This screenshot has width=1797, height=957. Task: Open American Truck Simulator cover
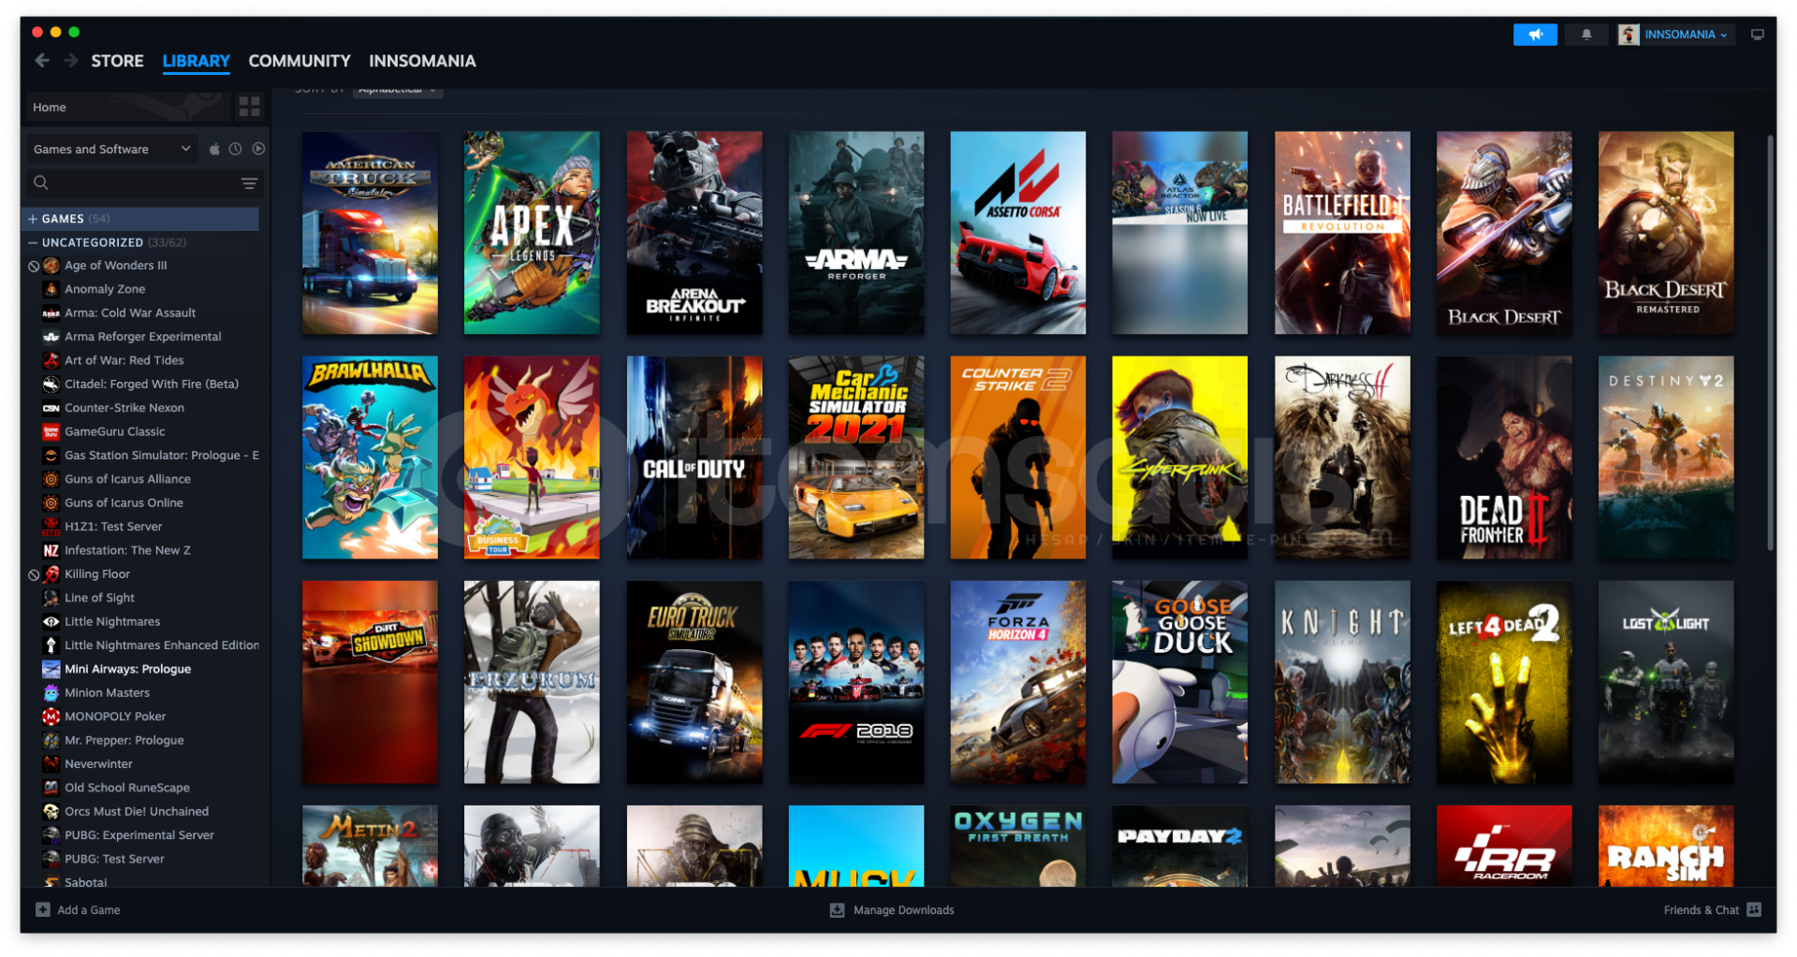pyautogui.click(x=370, y=233)
